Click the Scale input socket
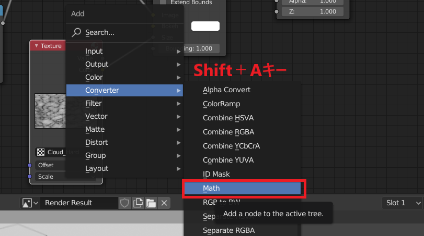Screen dimensions: 424x236 [x=30, y=177]
